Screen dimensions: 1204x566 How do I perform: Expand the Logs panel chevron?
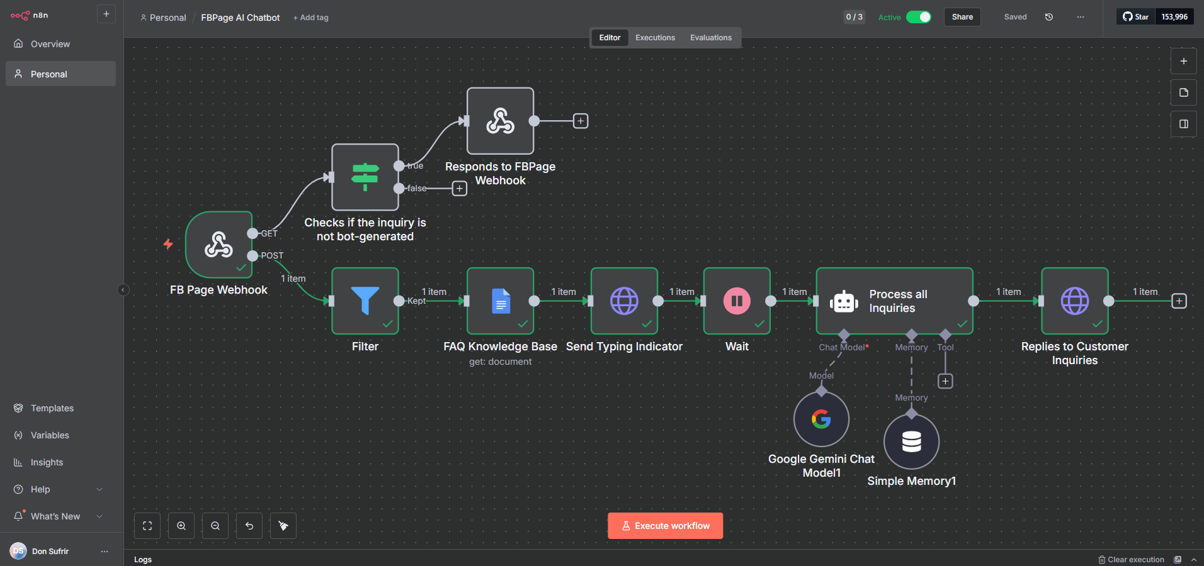click(1194, 560)
